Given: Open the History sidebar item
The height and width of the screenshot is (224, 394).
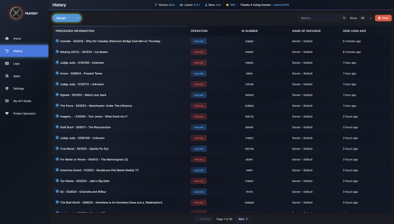Looking at the screenshot, I should point(24,51).
